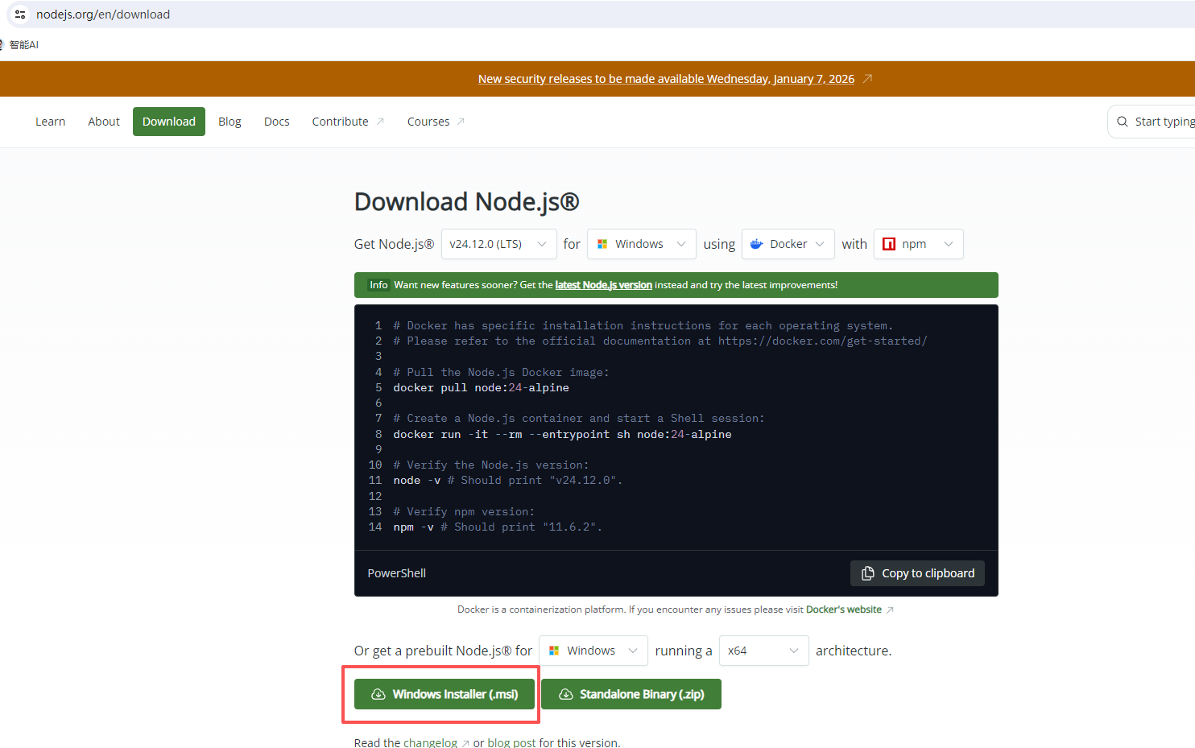Open prebuilt Windows OS dropdown
Screen dimensions: 1195x748
click(x=593, y=651)
